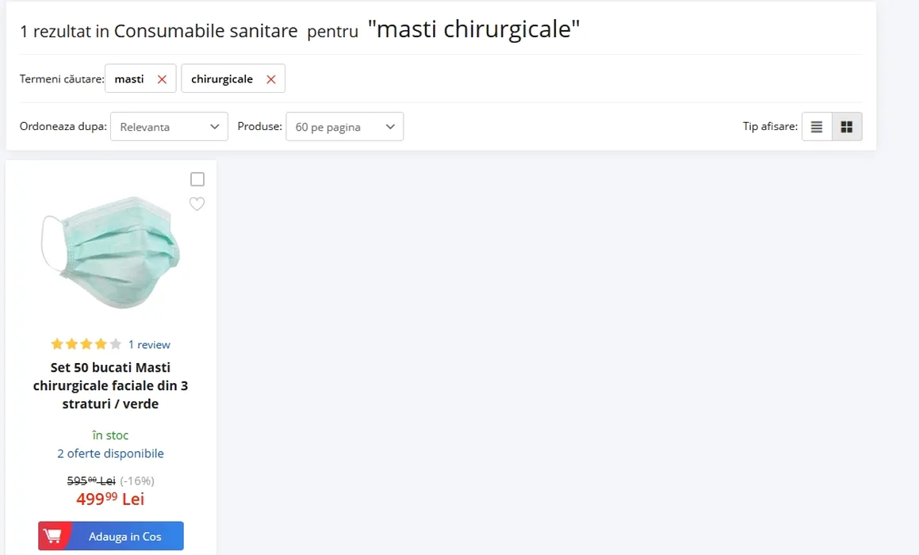Remove the "masti" search term
Image resolution: width=919 pixels, height=555 pixels.
coord(162,79)
